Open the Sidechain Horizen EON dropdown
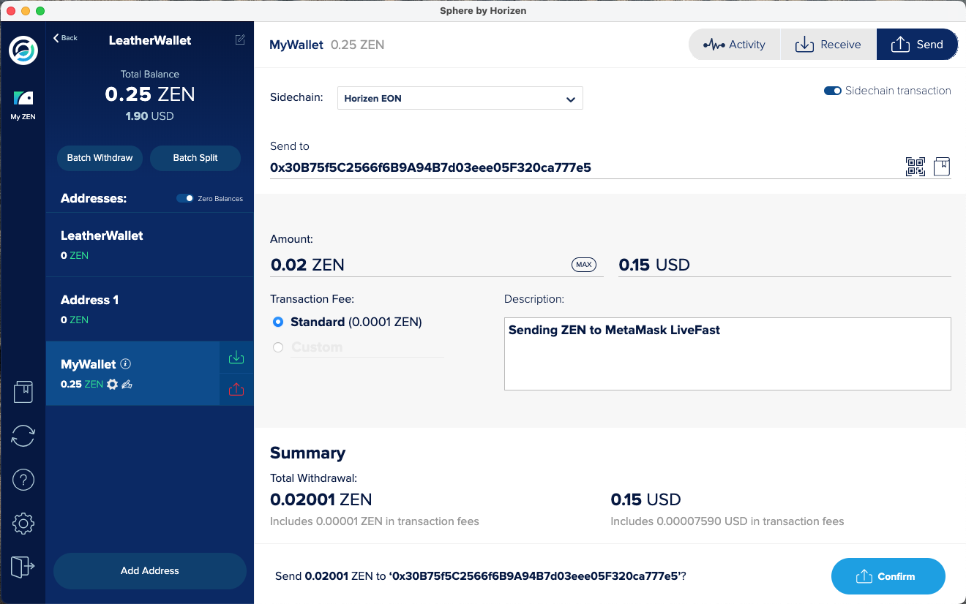Image resolution: width=966 pixels, height=604 pixels. coord(460,98)
